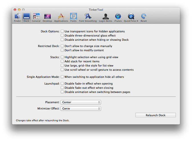Open the Reset pane
Viewport: 192px width, 141px height.
tap(144, 18)
